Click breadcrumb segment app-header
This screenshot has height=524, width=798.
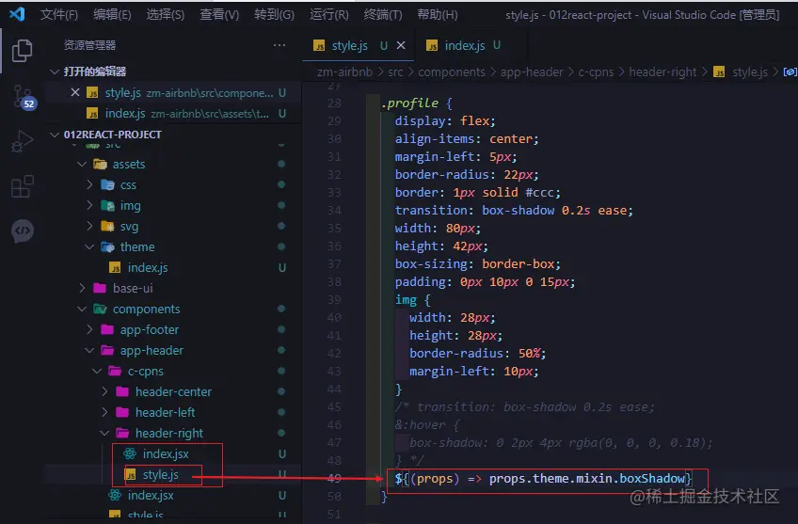[532, 72]
